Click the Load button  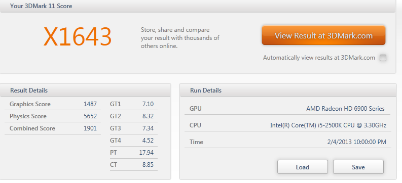point(303,167)
